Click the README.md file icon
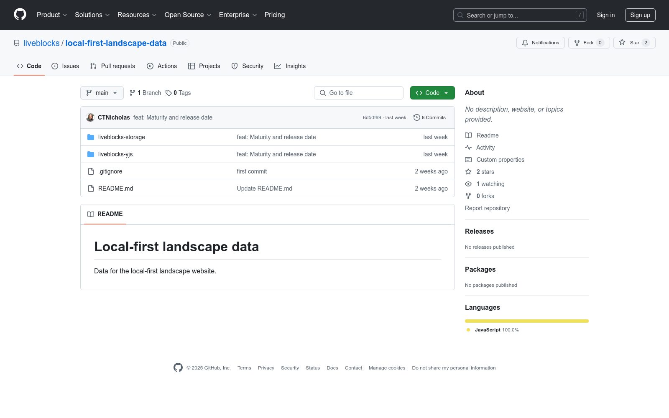 tap(91, 189)
